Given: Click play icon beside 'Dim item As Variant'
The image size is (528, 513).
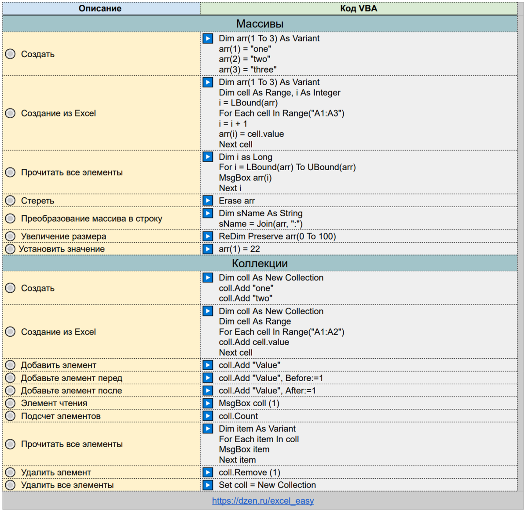Looking at the screenshot, I should (x=208, y=429).
